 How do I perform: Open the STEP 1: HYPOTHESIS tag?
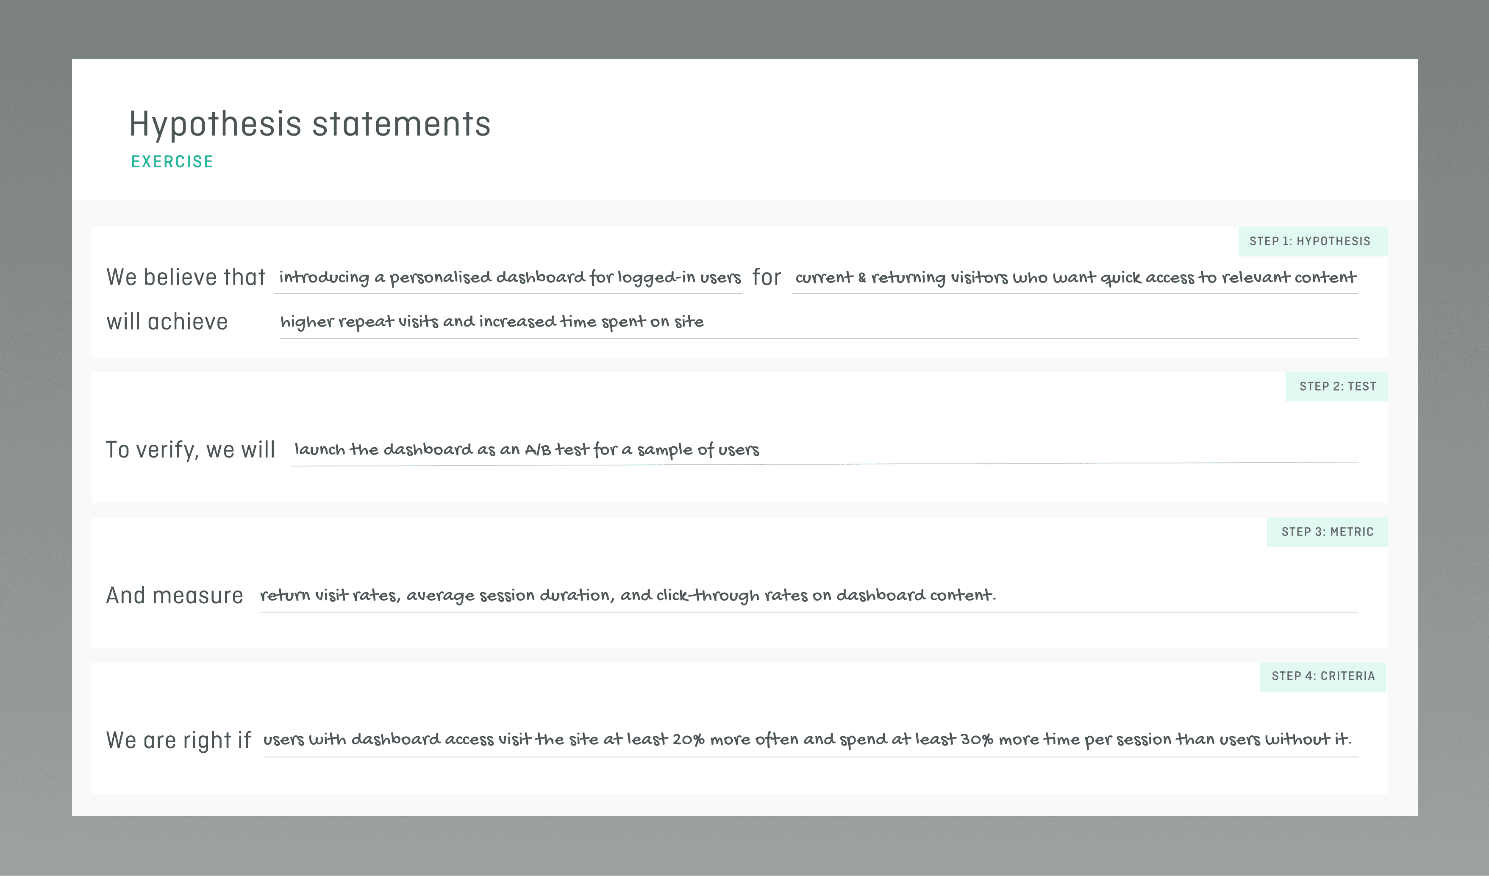[1312, 241]
